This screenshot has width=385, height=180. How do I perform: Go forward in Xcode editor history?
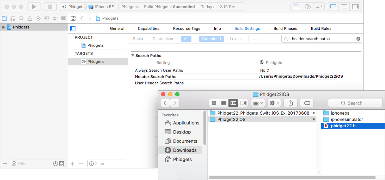click(90, 18)
